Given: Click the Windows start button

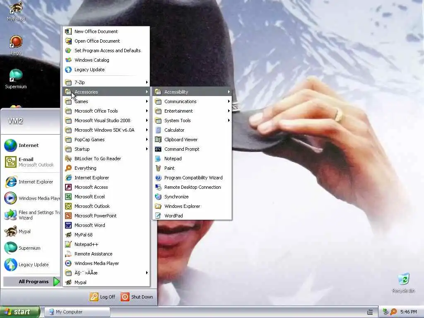Looking at the screenshot, I should (20, 312).
